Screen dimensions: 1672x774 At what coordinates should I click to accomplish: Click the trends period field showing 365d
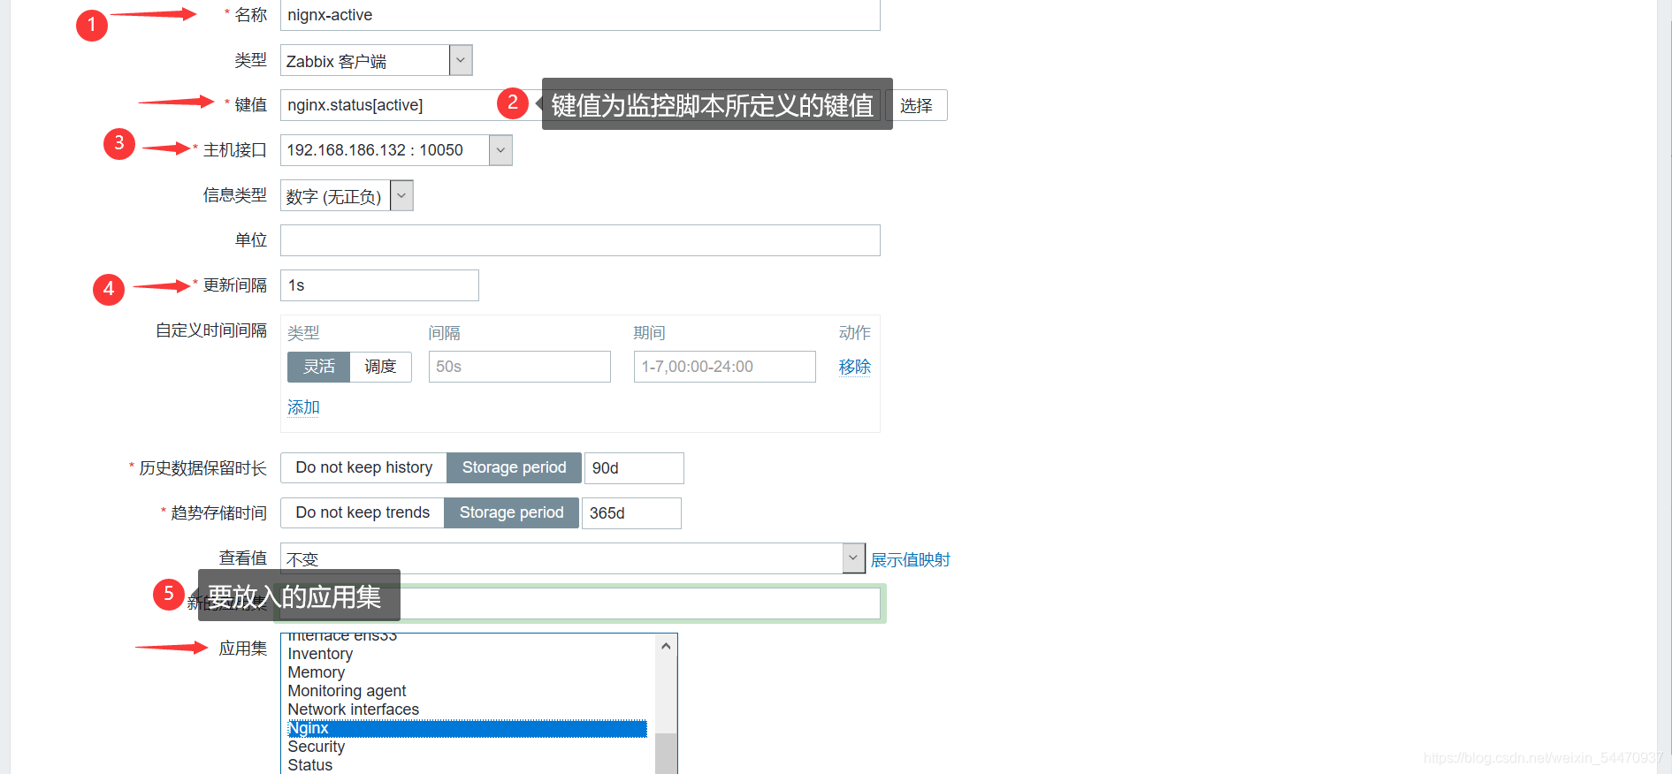(x=631, y=513)
